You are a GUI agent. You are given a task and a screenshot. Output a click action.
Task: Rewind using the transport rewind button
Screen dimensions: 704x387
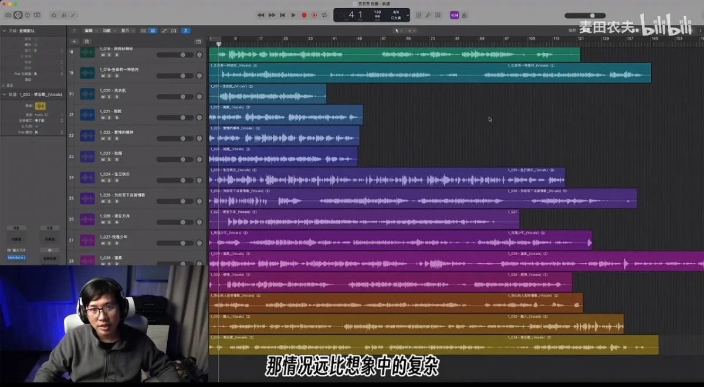[x=260, y=15]
